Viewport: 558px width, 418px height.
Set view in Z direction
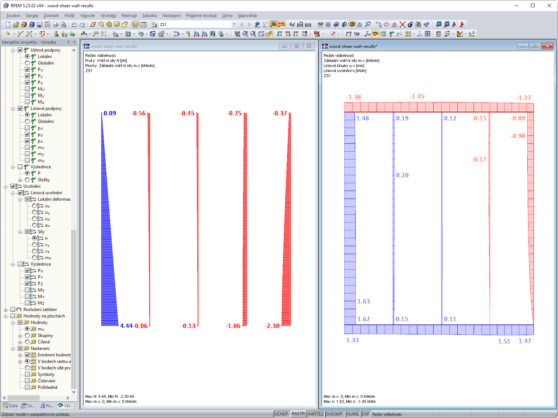295,34
